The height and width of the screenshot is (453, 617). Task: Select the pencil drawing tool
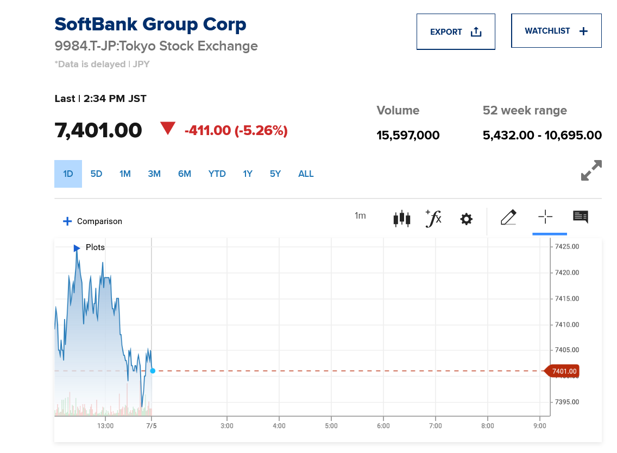click(x=508, y=218)
